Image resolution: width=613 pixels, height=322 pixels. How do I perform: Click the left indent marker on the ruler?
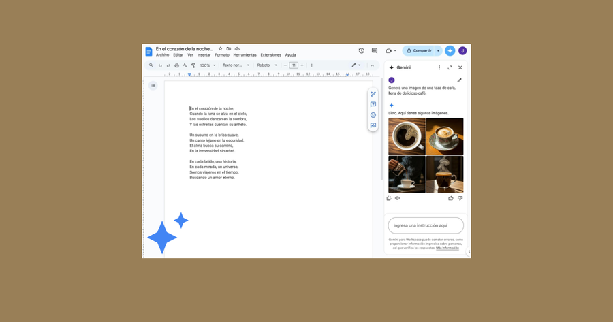tap(189, 74)
